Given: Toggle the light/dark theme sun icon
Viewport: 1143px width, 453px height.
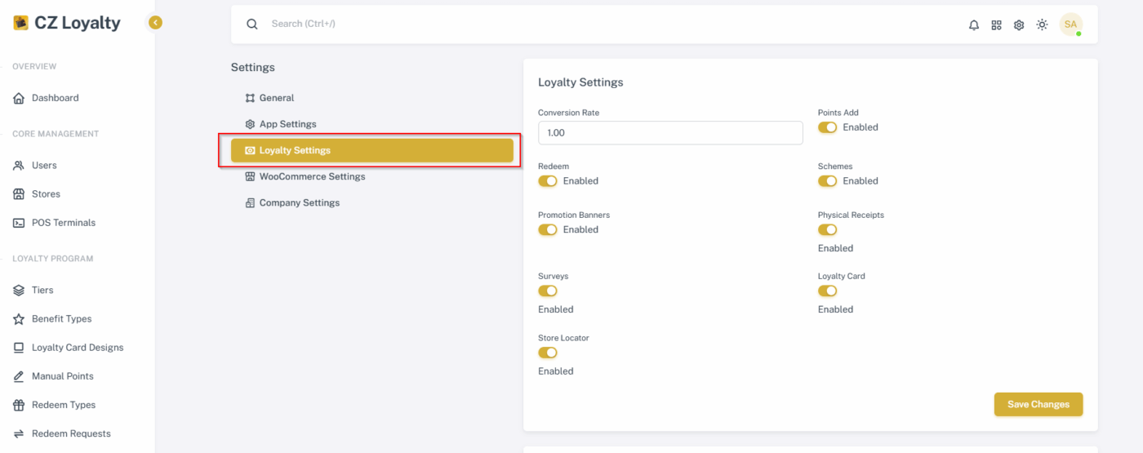Looking at the screenshot, I should click(x=1042, y=25).
